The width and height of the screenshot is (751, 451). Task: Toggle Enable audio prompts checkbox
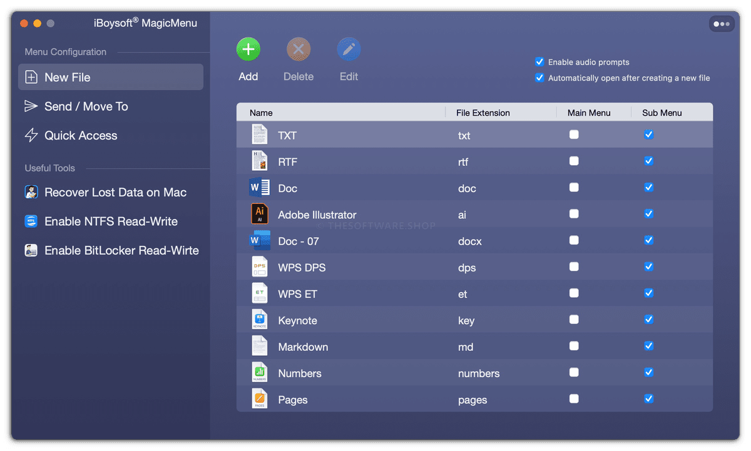(539, 62)
